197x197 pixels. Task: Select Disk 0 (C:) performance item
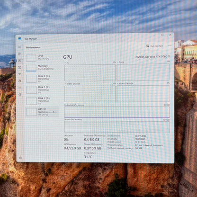(42, 79)
